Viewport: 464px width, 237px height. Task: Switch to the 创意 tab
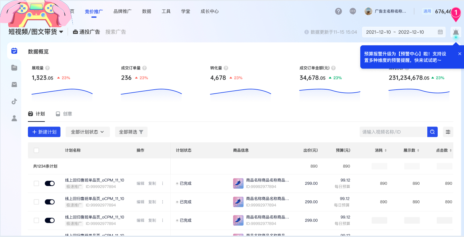[64, 114]
